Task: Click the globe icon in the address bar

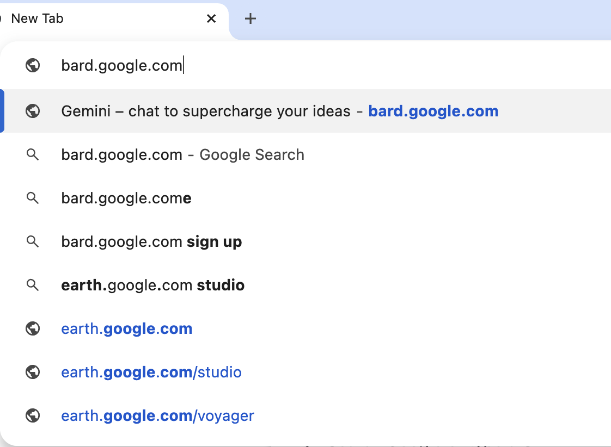Action: pyautogui.click(x=33, y=65)
